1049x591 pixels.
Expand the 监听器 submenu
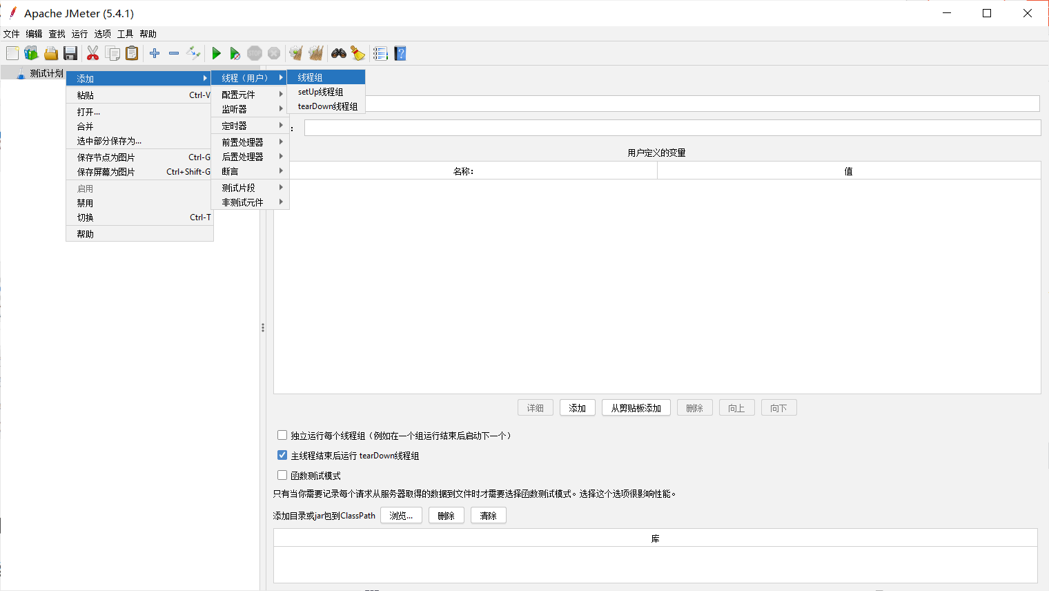250,109
